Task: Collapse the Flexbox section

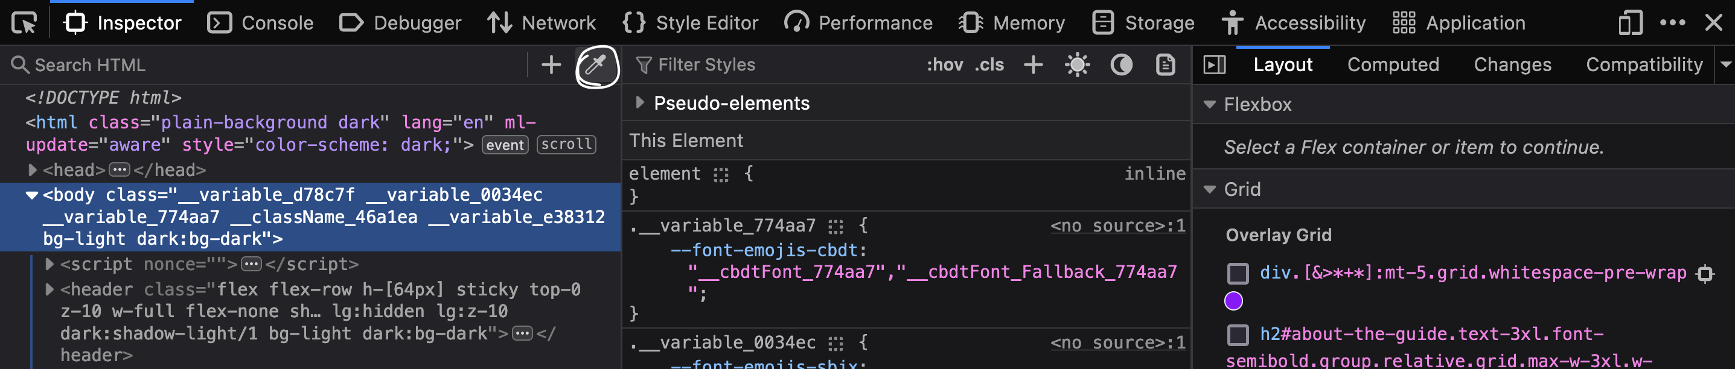Action: tap(1210, 105)
